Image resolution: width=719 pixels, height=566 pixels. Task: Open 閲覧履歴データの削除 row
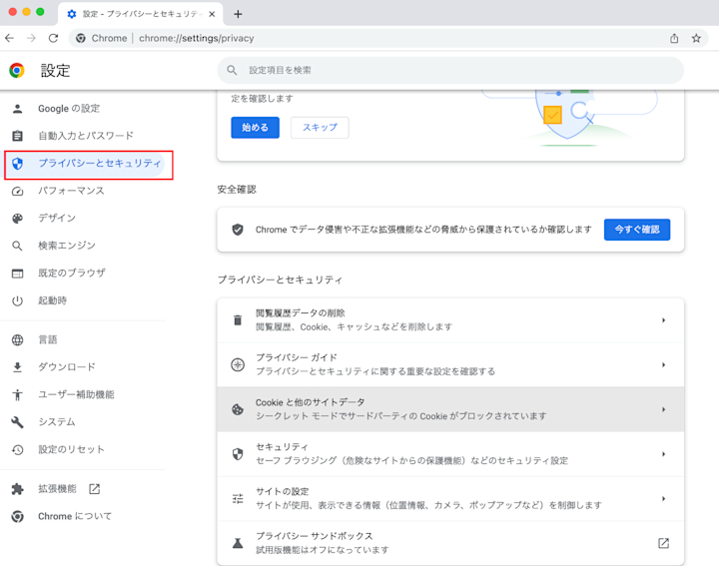(450, 320)
